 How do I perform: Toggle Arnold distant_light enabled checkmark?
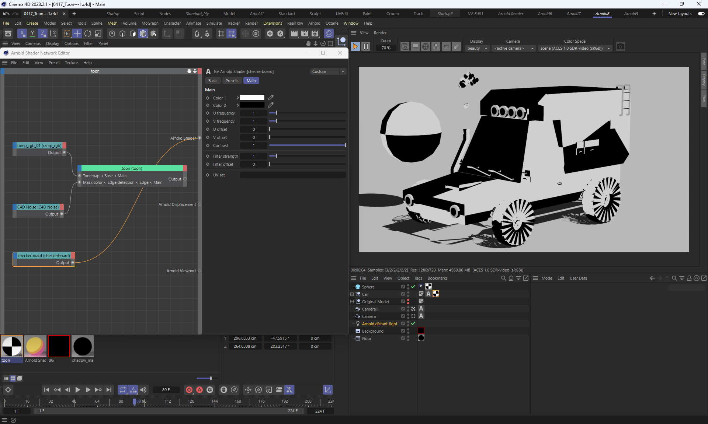point(413,323)
